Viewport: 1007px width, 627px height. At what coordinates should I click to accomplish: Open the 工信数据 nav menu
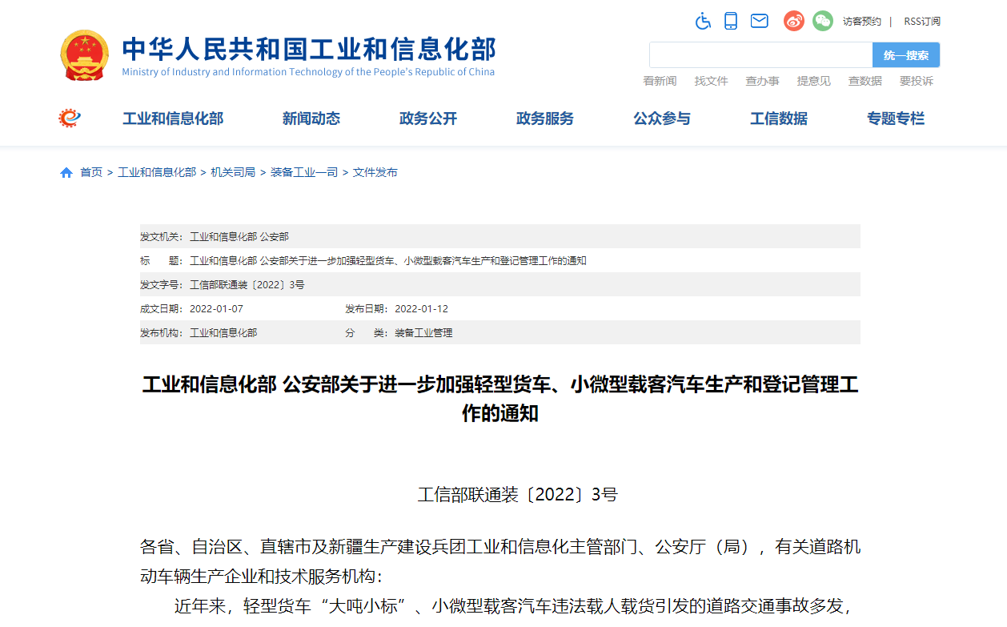click(x=779, y=119)
